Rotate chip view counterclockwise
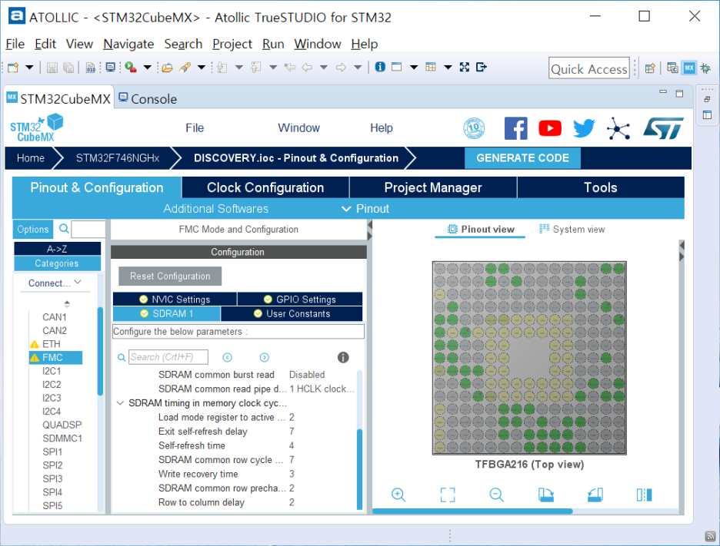Image resolution: width=720 pixels, height=546 pixels. coord(595,495)
